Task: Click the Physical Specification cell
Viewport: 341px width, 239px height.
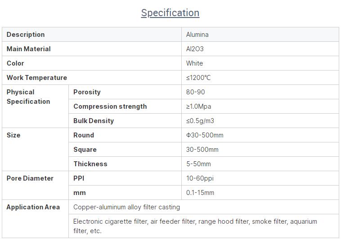Action: 28,97
